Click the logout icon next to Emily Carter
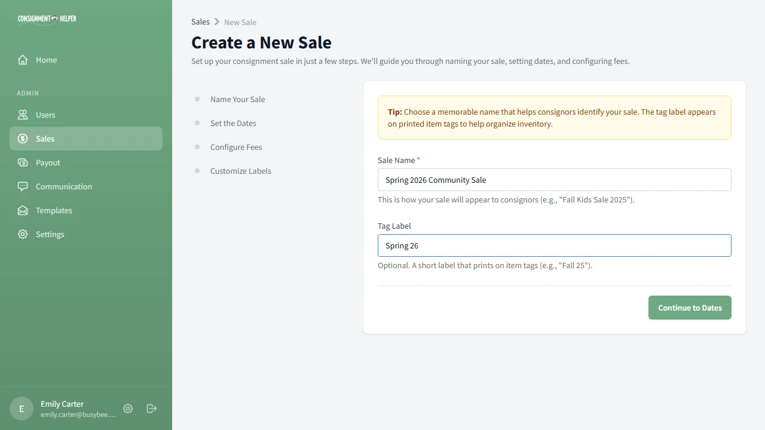Screen dimensions: 765x430 [x=151, y=408]
